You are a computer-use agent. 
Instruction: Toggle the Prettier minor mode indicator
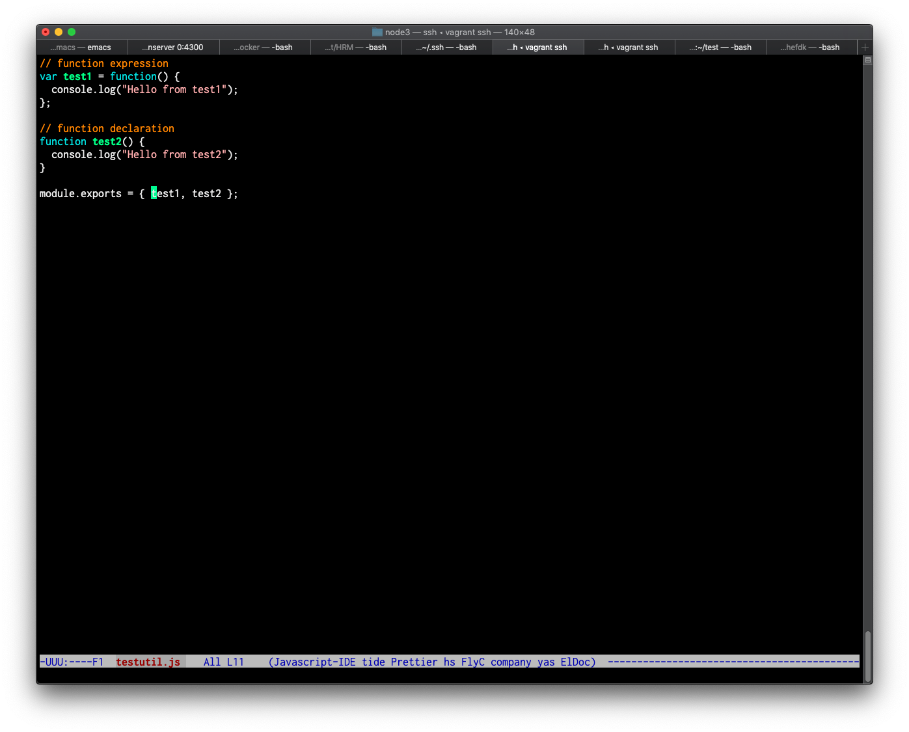(x=414, y=662)
